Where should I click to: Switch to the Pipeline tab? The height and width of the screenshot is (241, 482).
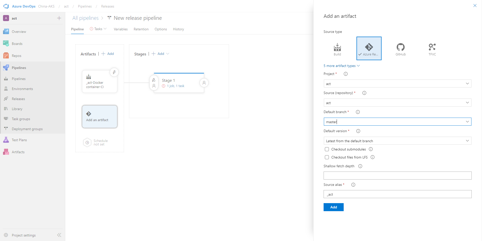[x=77, y=29]
